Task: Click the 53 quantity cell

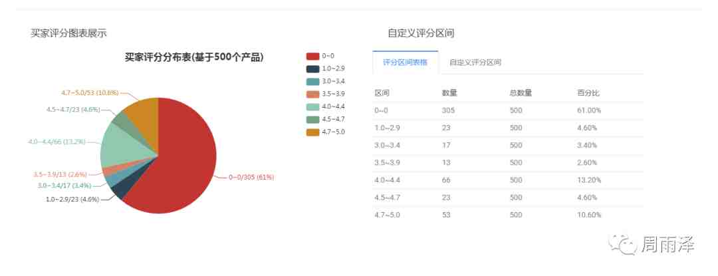Action: click(x=447, y=215)
